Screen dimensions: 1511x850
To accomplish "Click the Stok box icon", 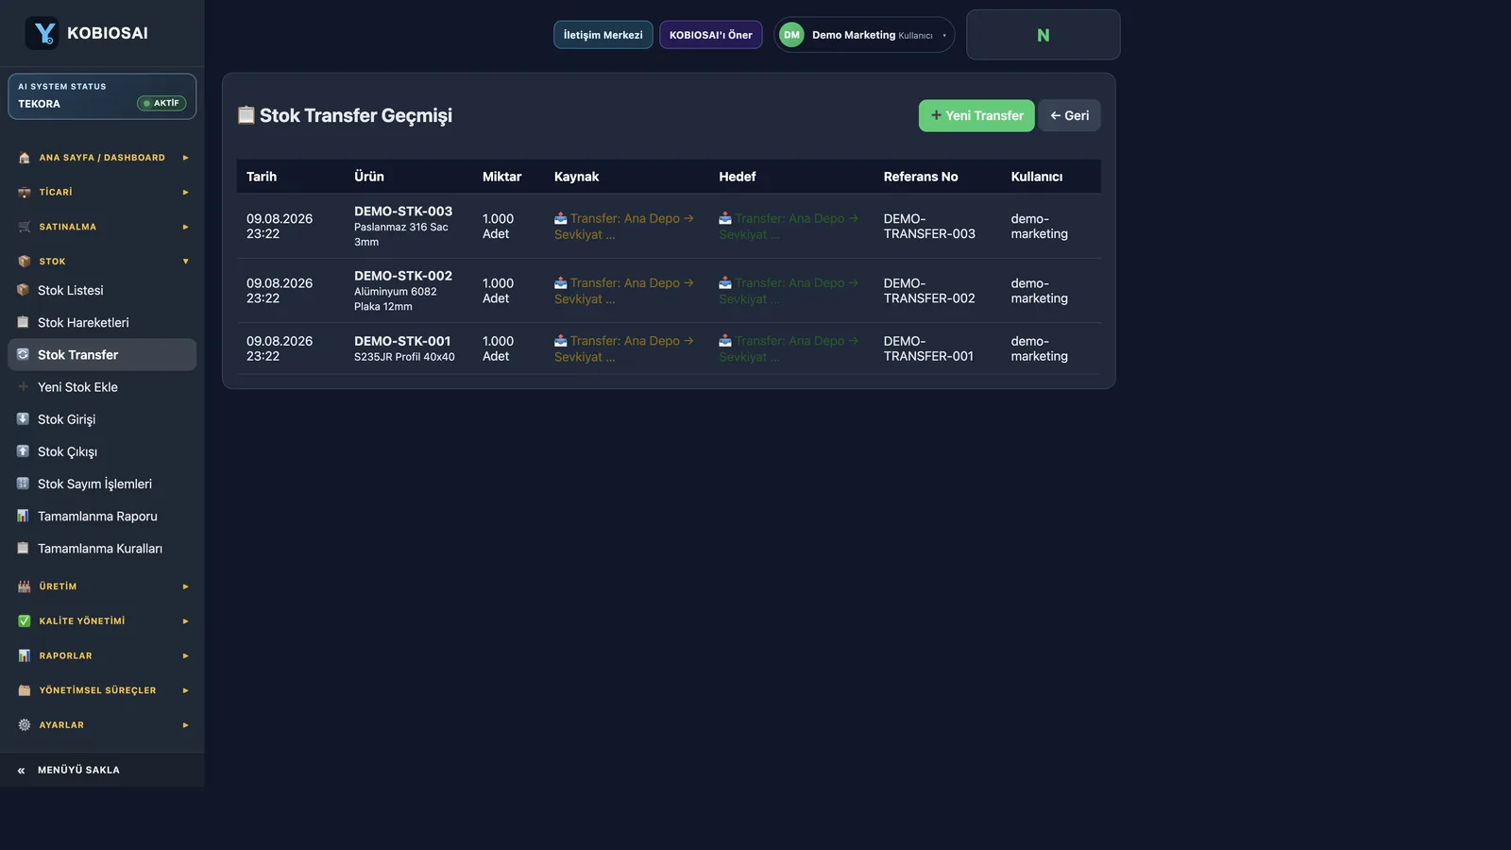I will (x=25, y=262).
